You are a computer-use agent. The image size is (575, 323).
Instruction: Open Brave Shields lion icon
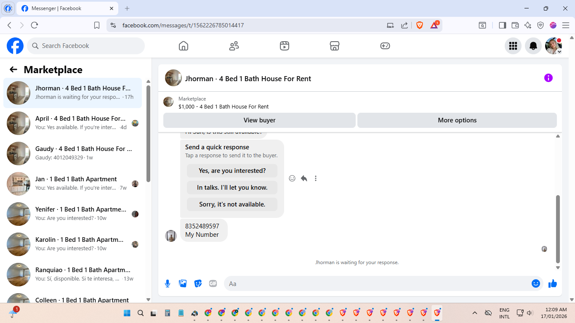(420, 25)
